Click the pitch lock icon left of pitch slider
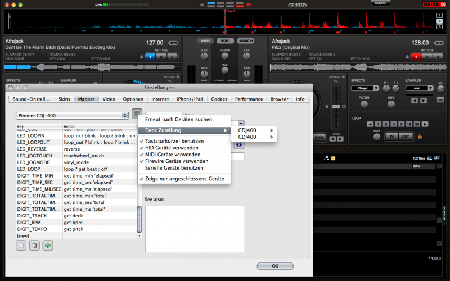 [x=327, y=106]
